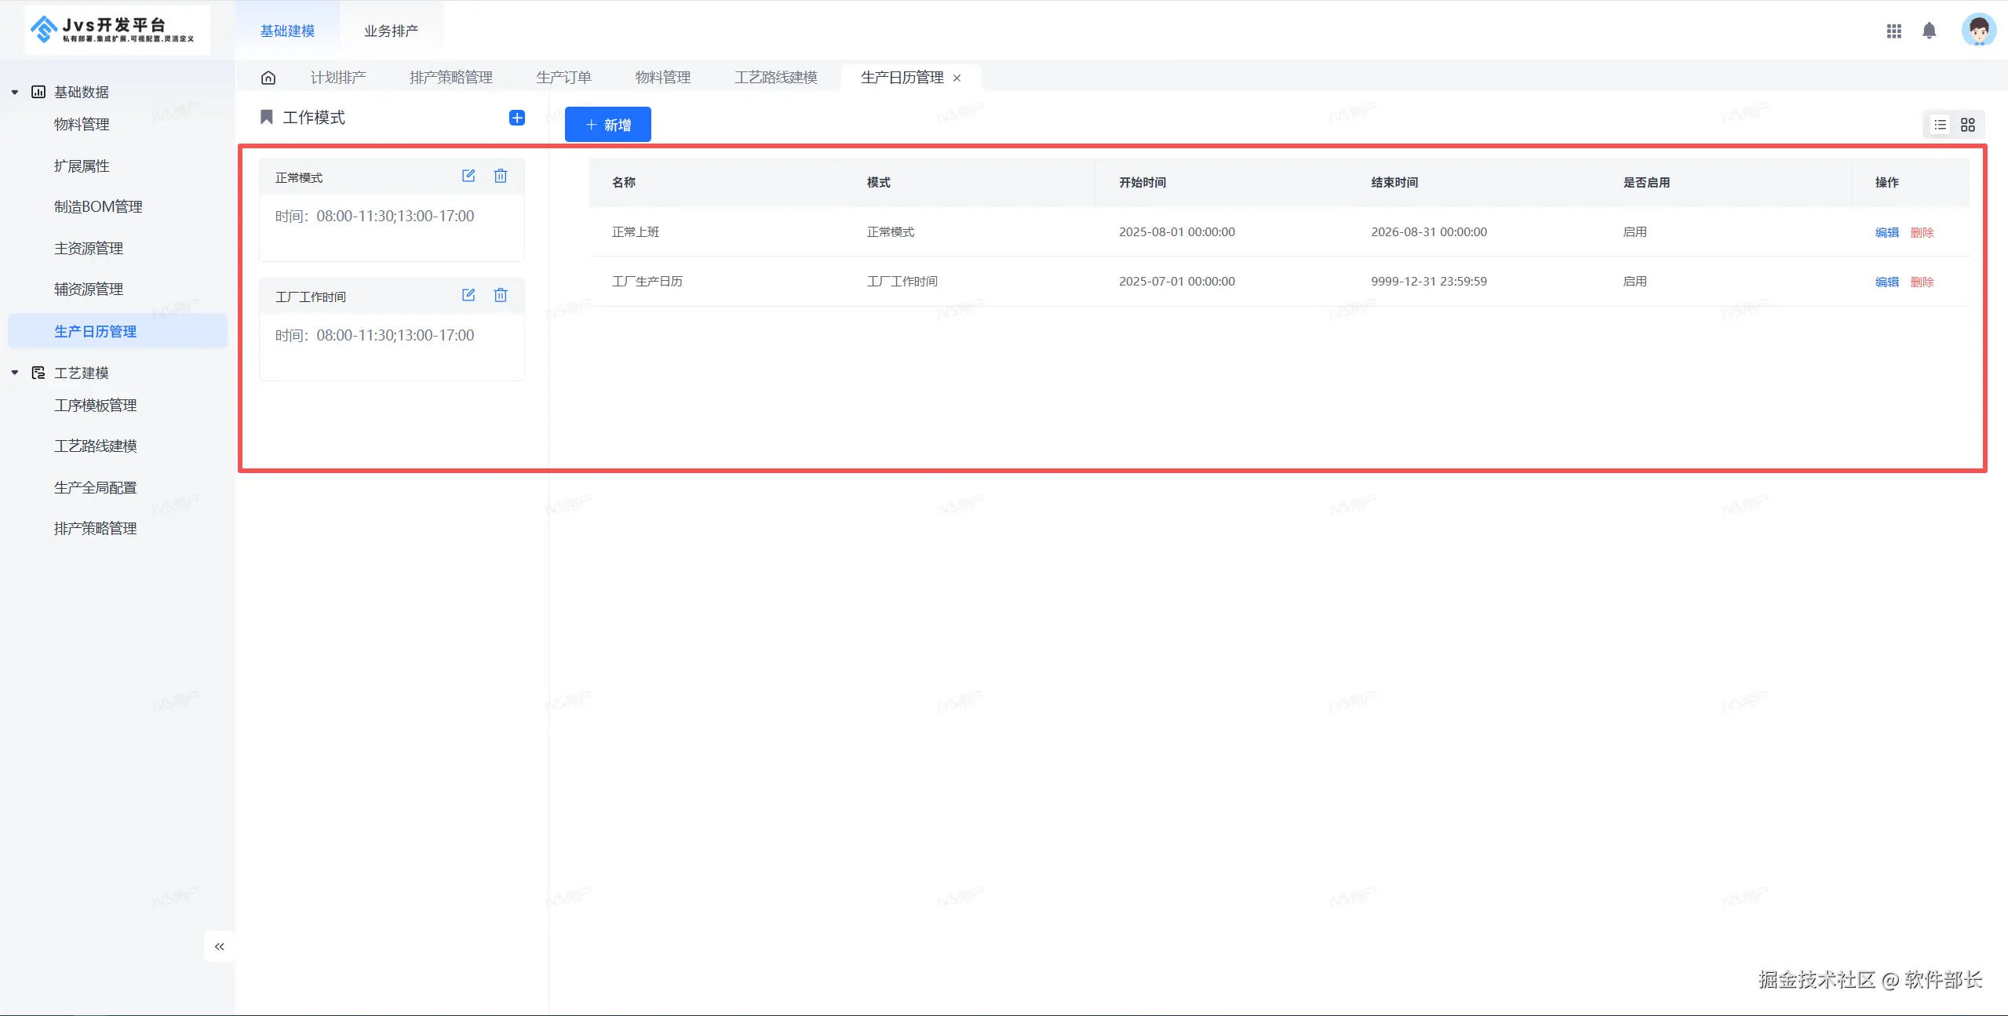Close the 生产日历管理 tab

pyautogui.click(x=957, y=78)
